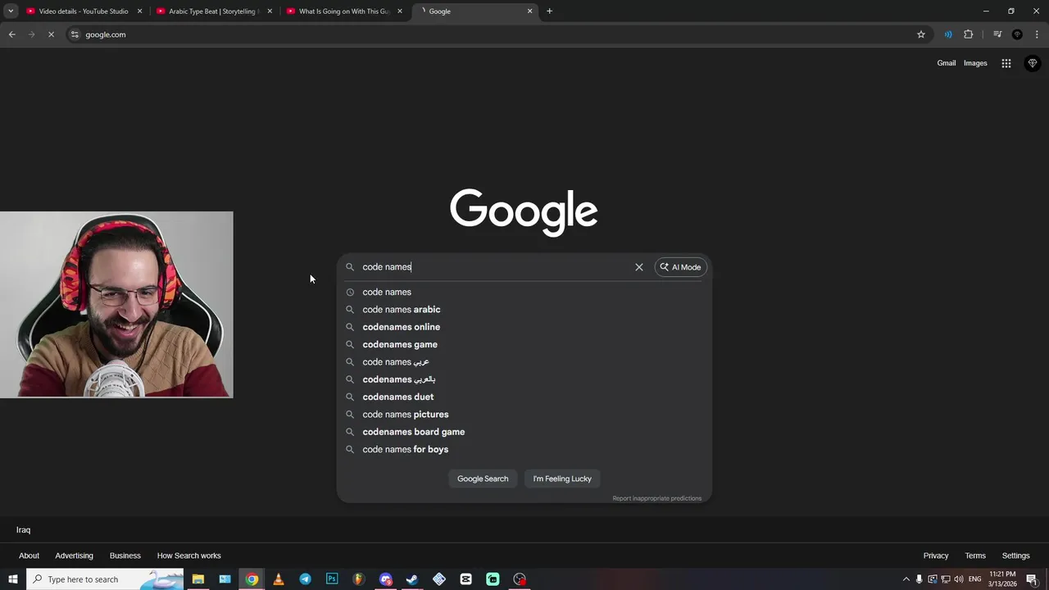Screen dimensions: 1049x590
Task: Open VLC media player from taskbar
Action: coord(279,579)
